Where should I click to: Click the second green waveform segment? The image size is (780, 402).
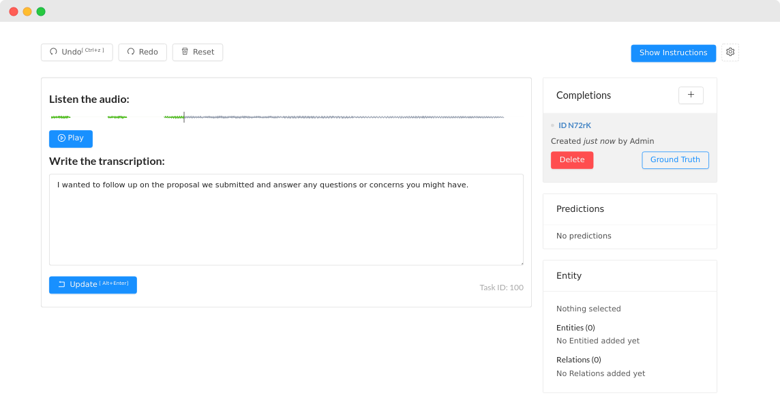tap(117, 117)
